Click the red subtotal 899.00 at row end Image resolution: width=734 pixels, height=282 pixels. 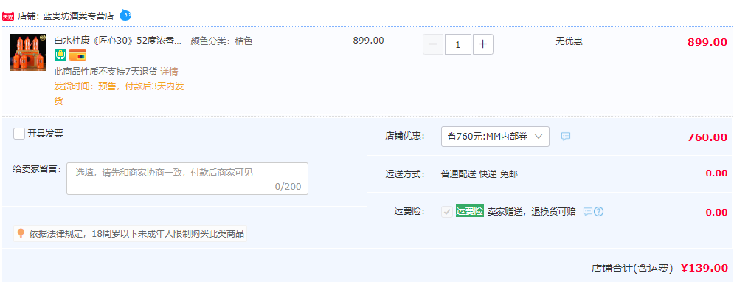pos(707,42)
